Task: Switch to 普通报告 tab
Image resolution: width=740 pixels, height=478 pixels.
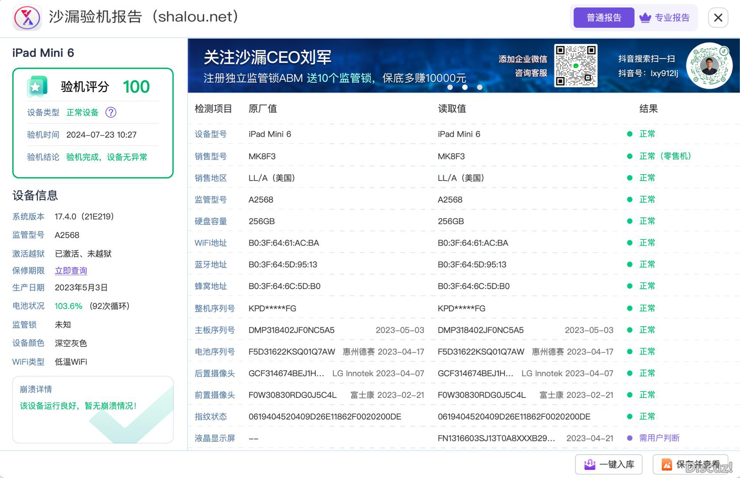Action: tap(604, 18)
